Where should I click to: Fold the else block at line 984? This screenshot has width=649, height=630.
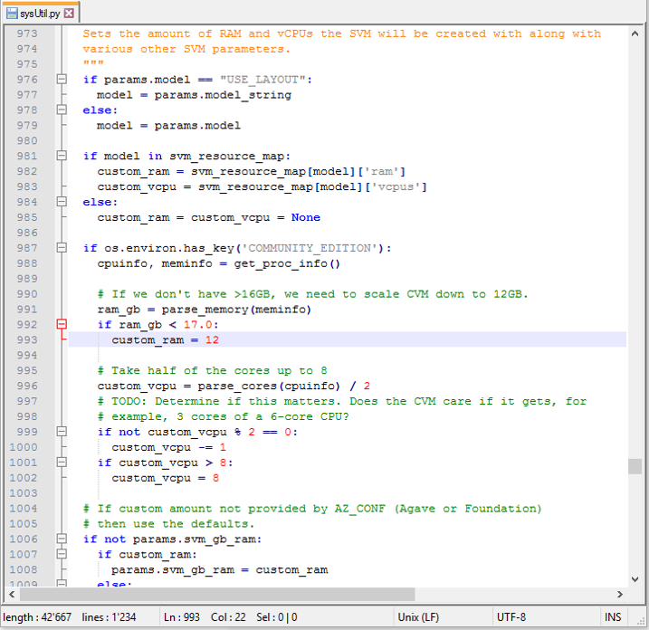coord(62,202)
